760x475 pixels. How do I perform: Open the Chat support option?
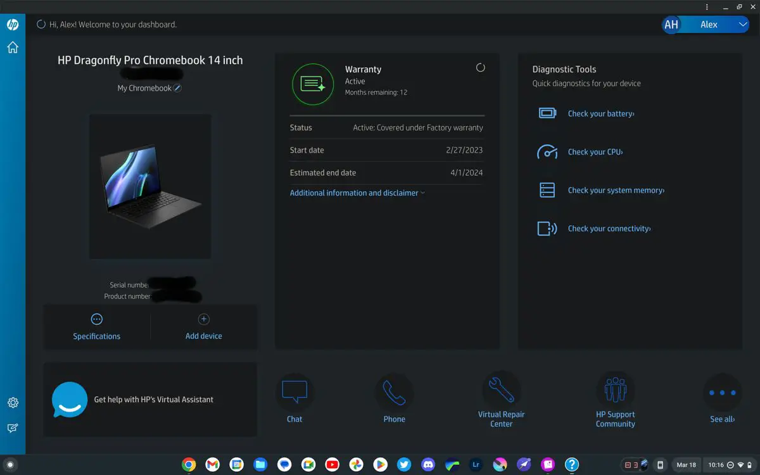click(x=294, y=400)
